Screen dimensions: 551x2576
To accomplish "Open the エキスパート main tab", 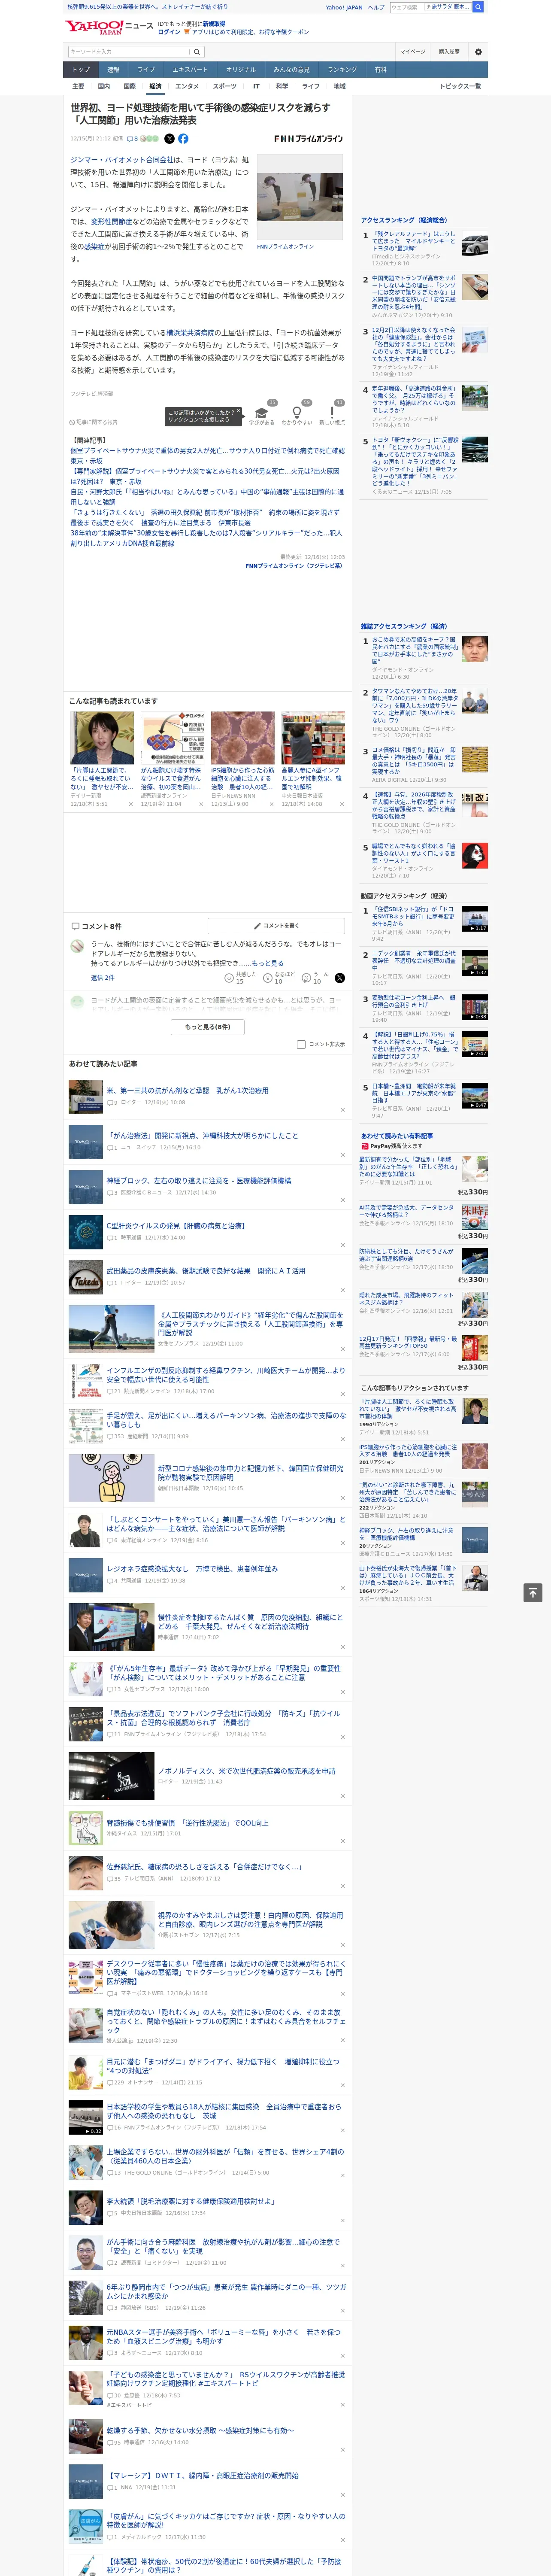I will (x=190, y=70).
